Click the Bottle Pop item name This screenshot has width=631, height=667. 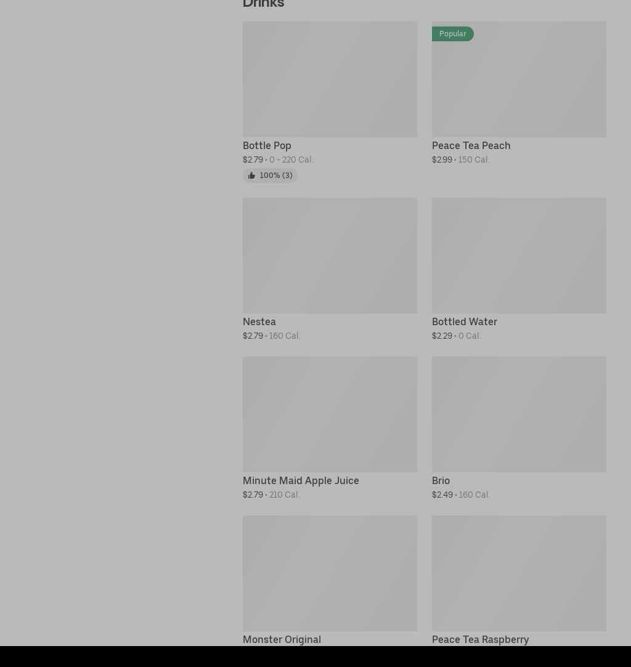267,145
